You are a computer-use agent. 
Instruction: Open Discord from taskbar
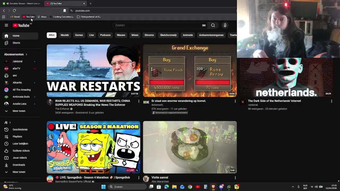click(221, 187)
